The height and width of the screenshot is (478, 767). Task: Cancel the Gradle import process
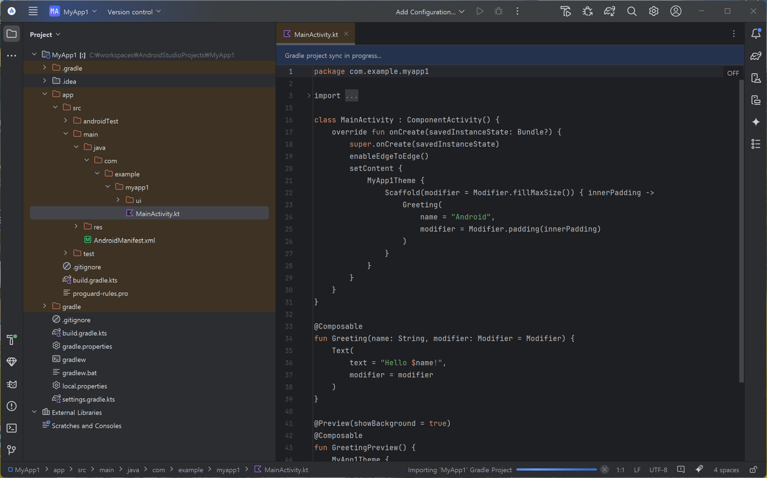click(604, 470)
